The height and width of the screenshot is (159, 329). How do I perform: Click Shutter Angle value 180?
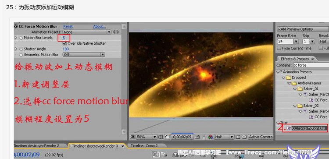click(x=66, y=49)
